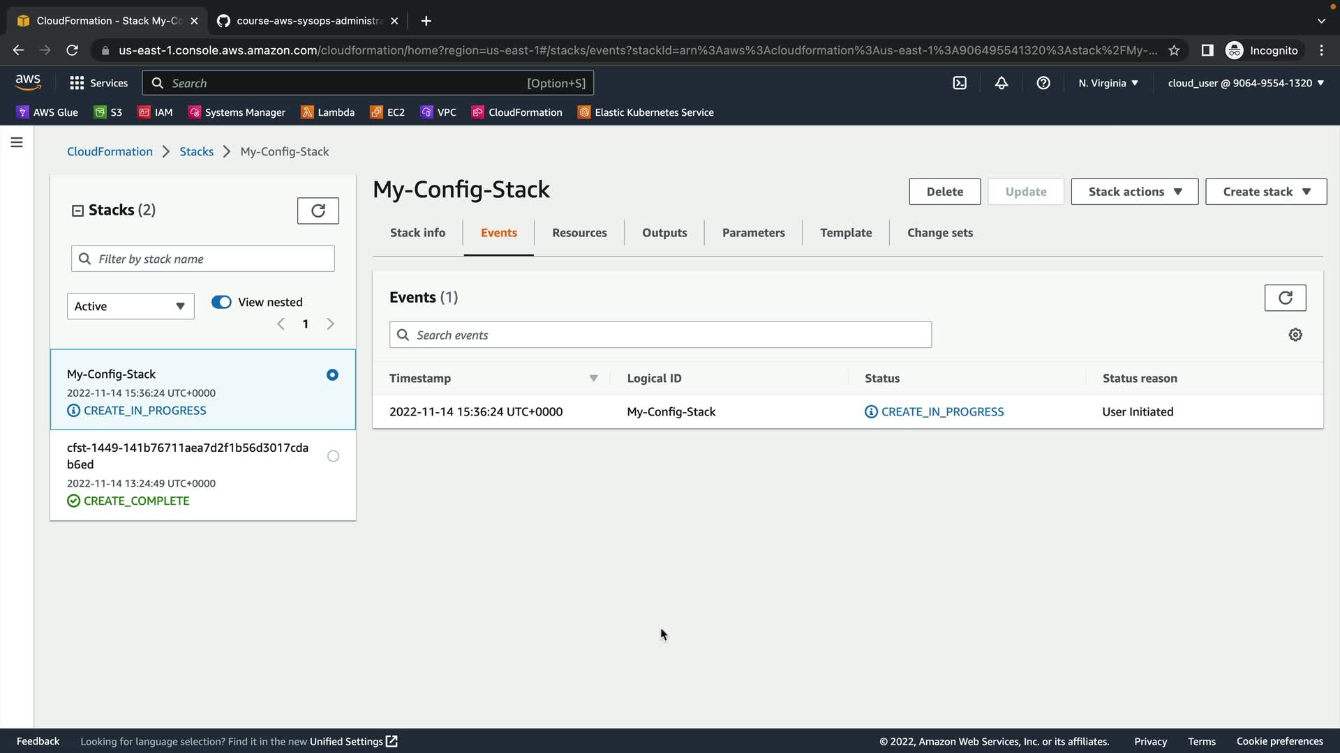Open the side navigation hamburger menu
1340x753 pixels.
pos(17,142)
